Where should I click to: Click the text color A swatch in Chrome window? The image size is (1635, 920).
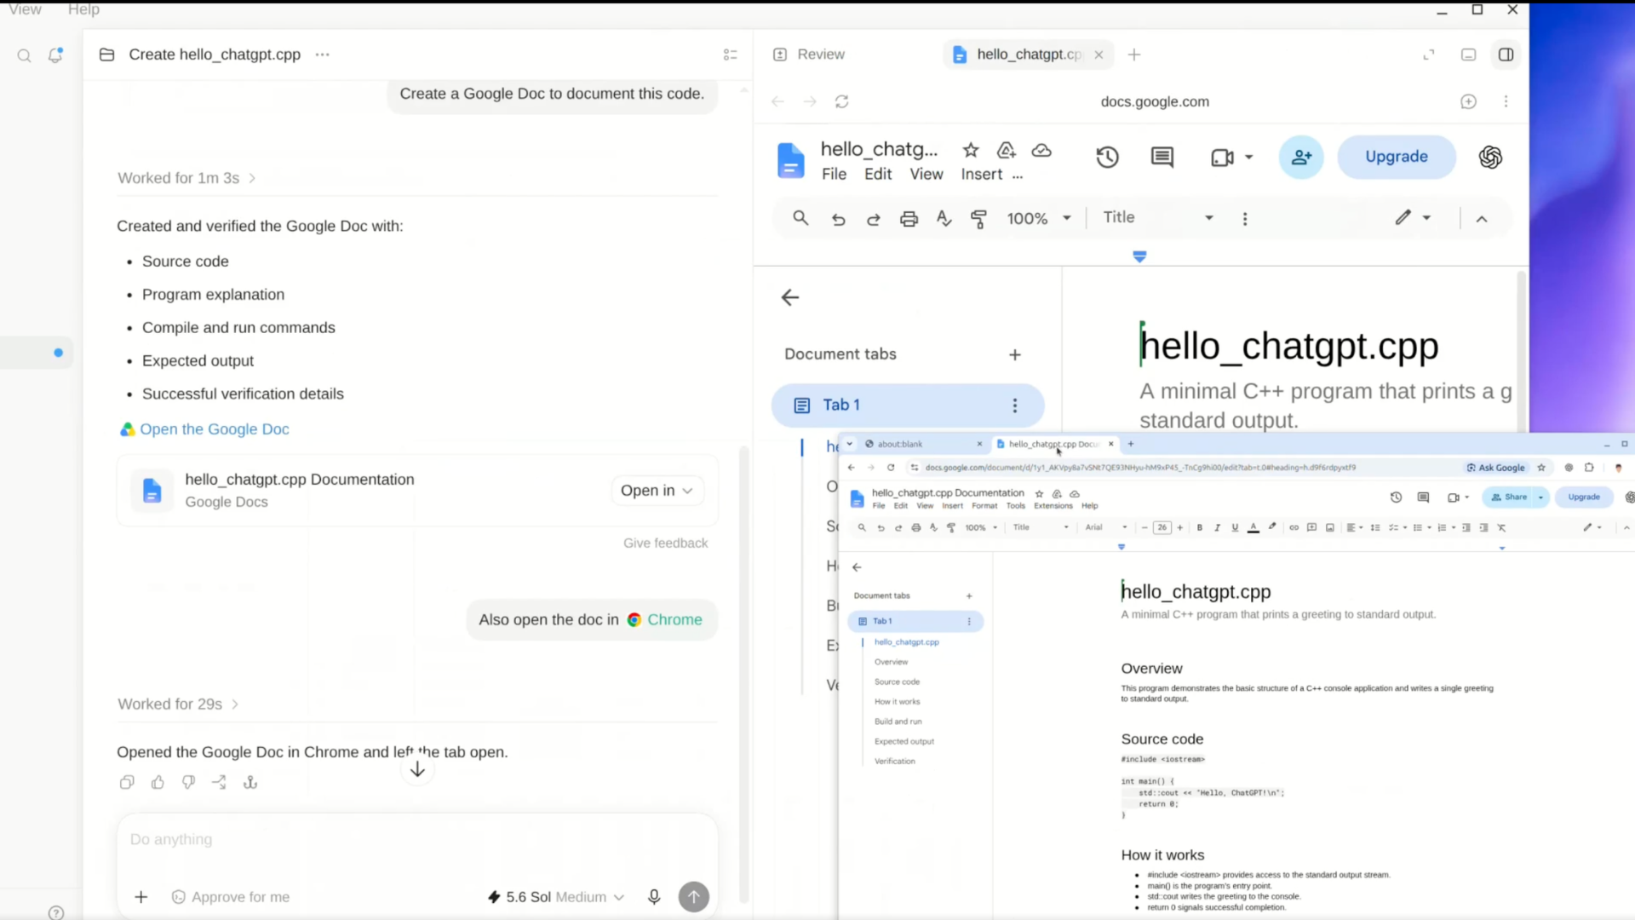click(x=1253, y=527)
